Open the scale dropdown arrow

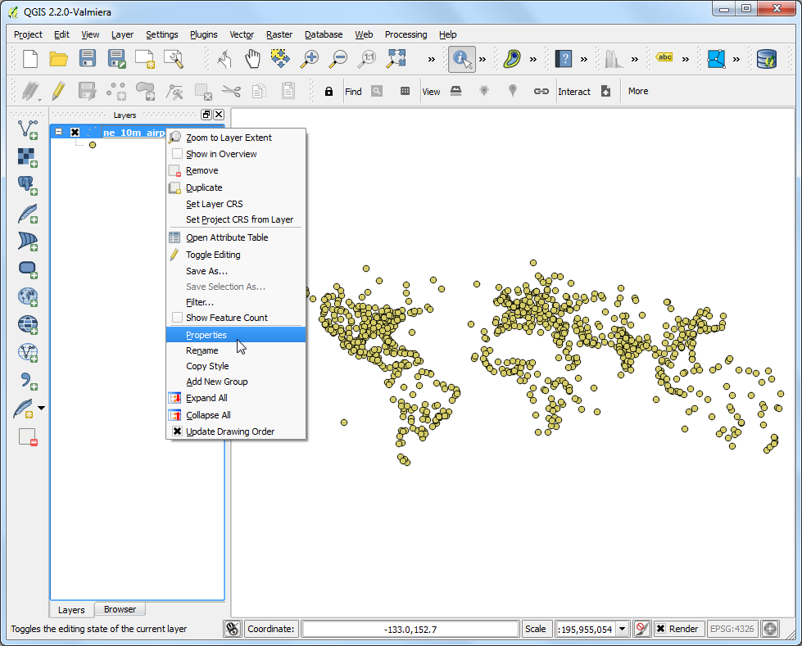622,629
